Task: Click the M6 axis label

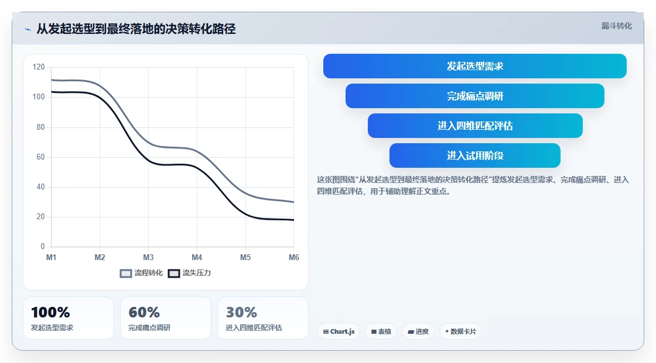Action: (293, 257)
